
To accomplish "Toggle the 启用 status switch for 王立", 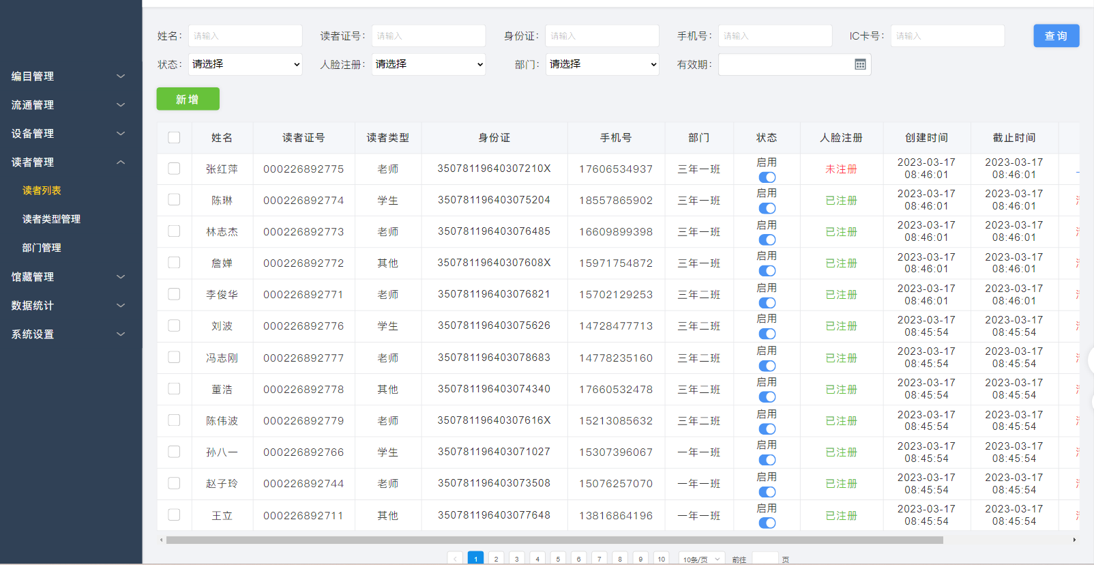I will pos(767,523).
